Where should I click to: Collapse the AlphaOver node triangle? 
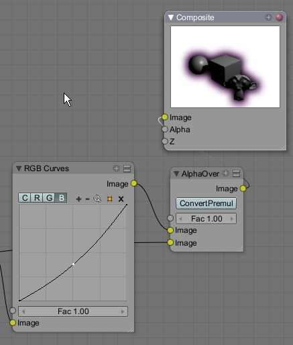(x=176, y=174)
